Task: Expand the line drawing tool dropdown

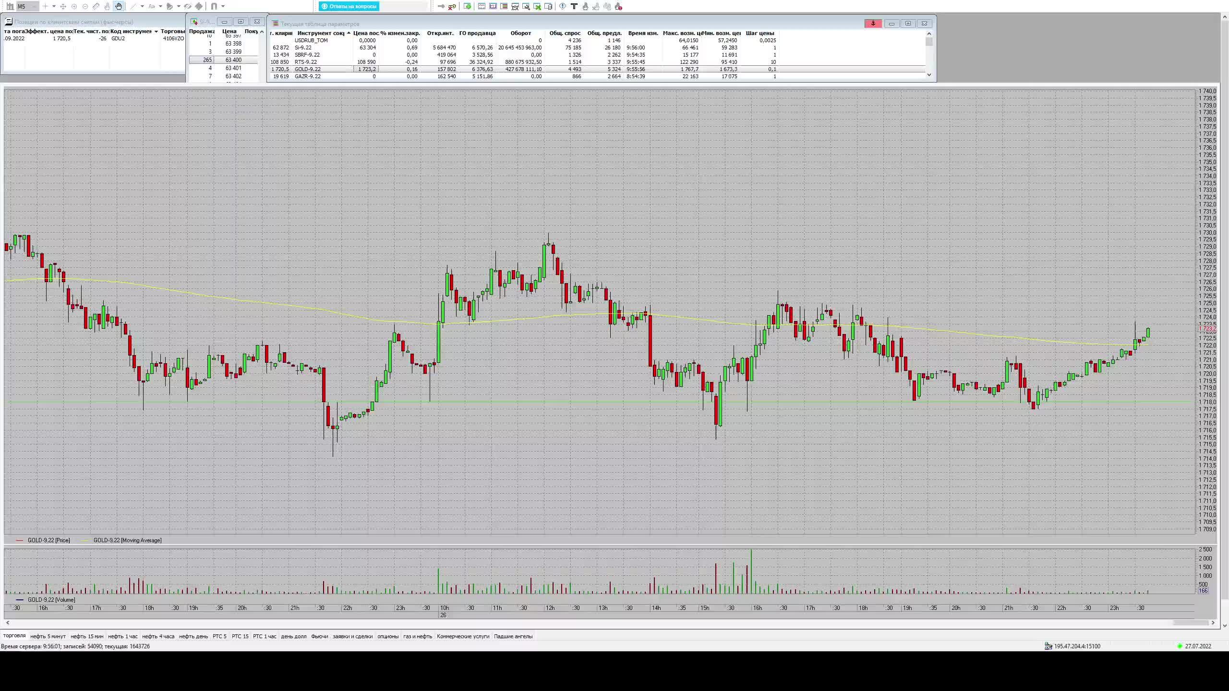Action: click(x=142, y=6)
